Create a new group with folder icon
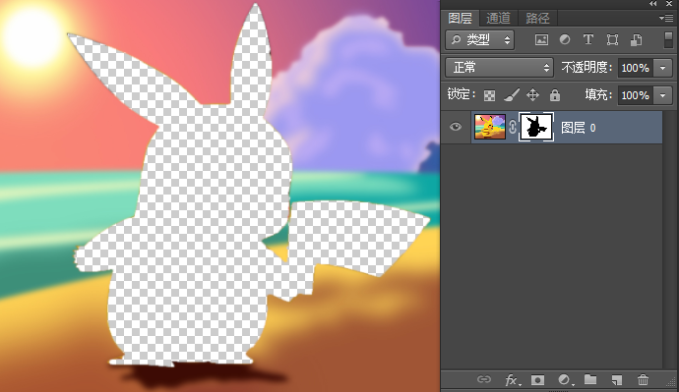The height and width of the screenshot is (392, 679). click(590, 379)
